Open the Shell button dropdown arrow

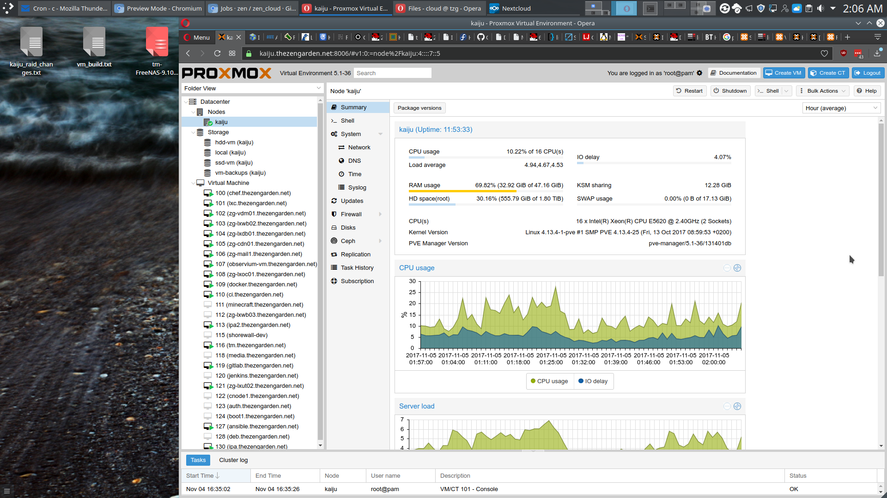787,91
